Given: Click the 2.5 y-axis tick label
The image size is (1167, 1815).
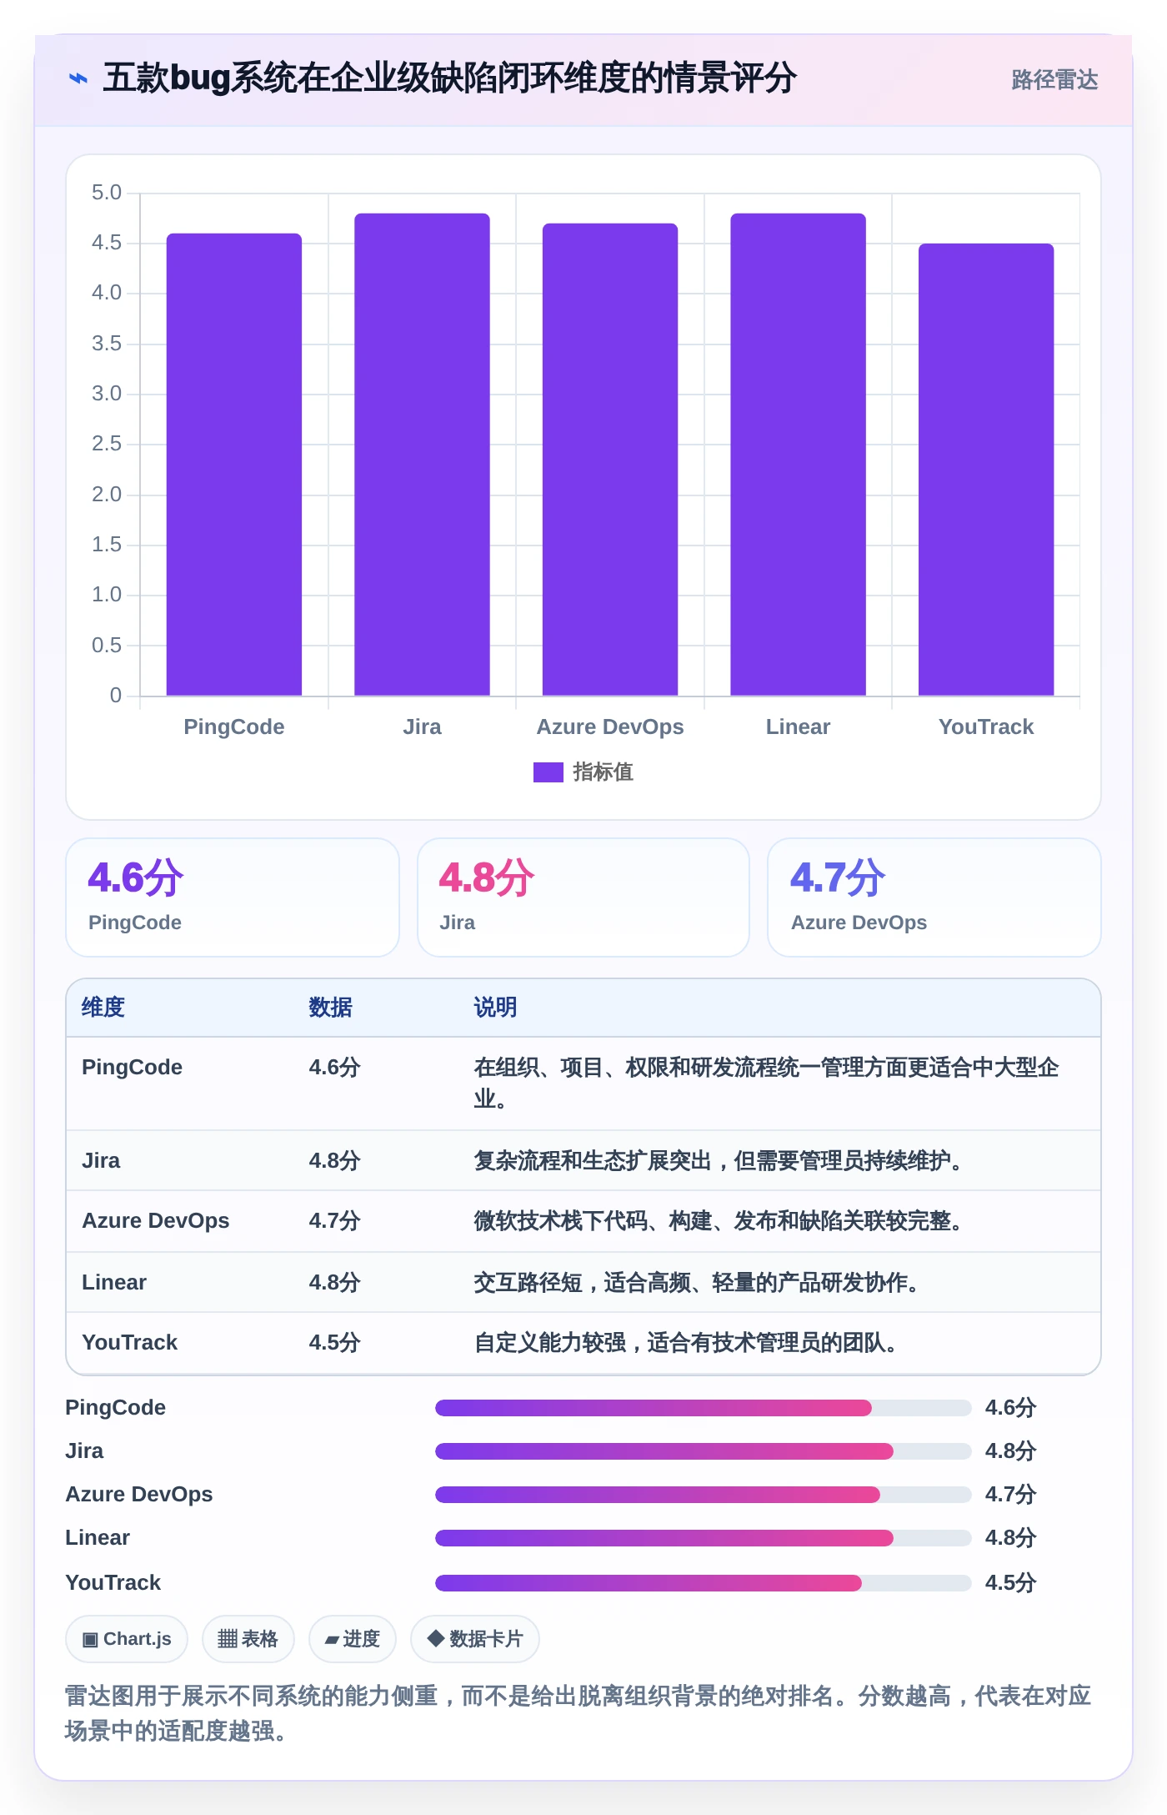Looking at the screenshot, I should coord(107,444).
